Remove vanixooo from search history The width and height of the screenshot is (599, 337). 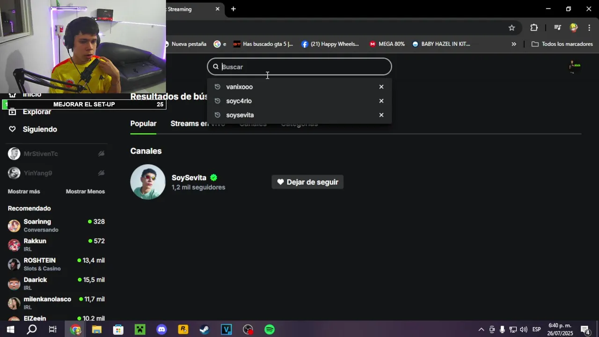point(381,87)
